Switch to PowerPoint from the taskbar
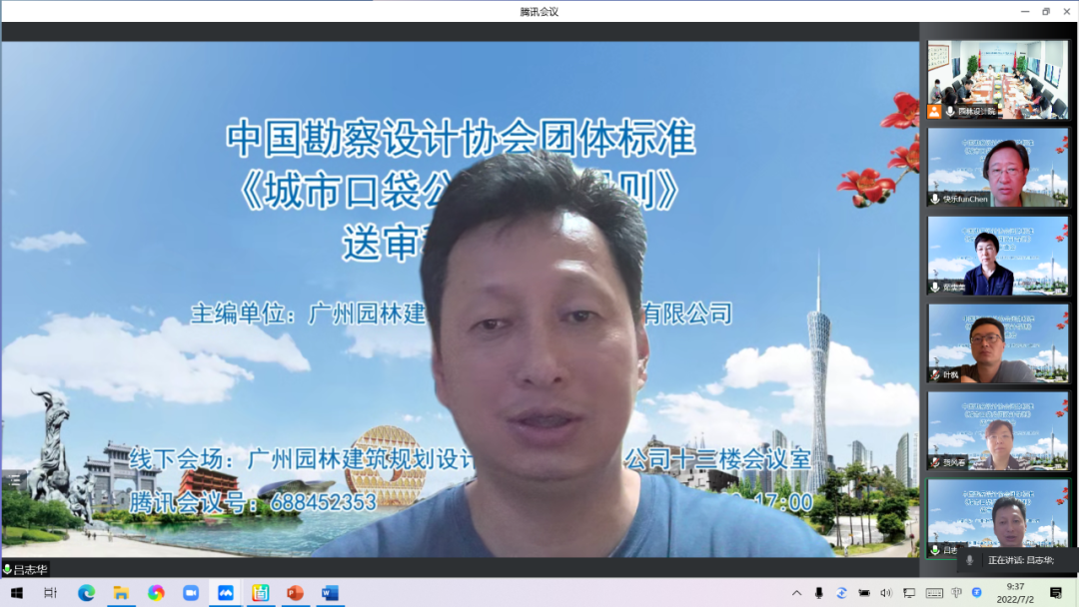 (x=295, y=593)
